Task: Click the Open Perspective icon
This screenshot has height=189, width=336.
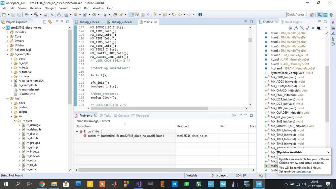Action: tap(312, 14)
